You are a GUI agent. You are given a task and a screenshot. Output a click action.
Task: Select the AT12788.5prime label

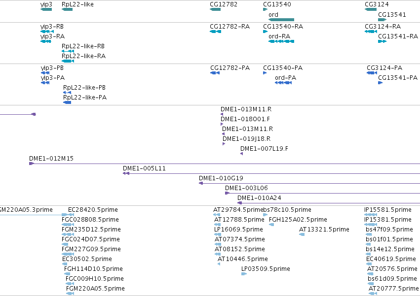(x=239, y=220)
